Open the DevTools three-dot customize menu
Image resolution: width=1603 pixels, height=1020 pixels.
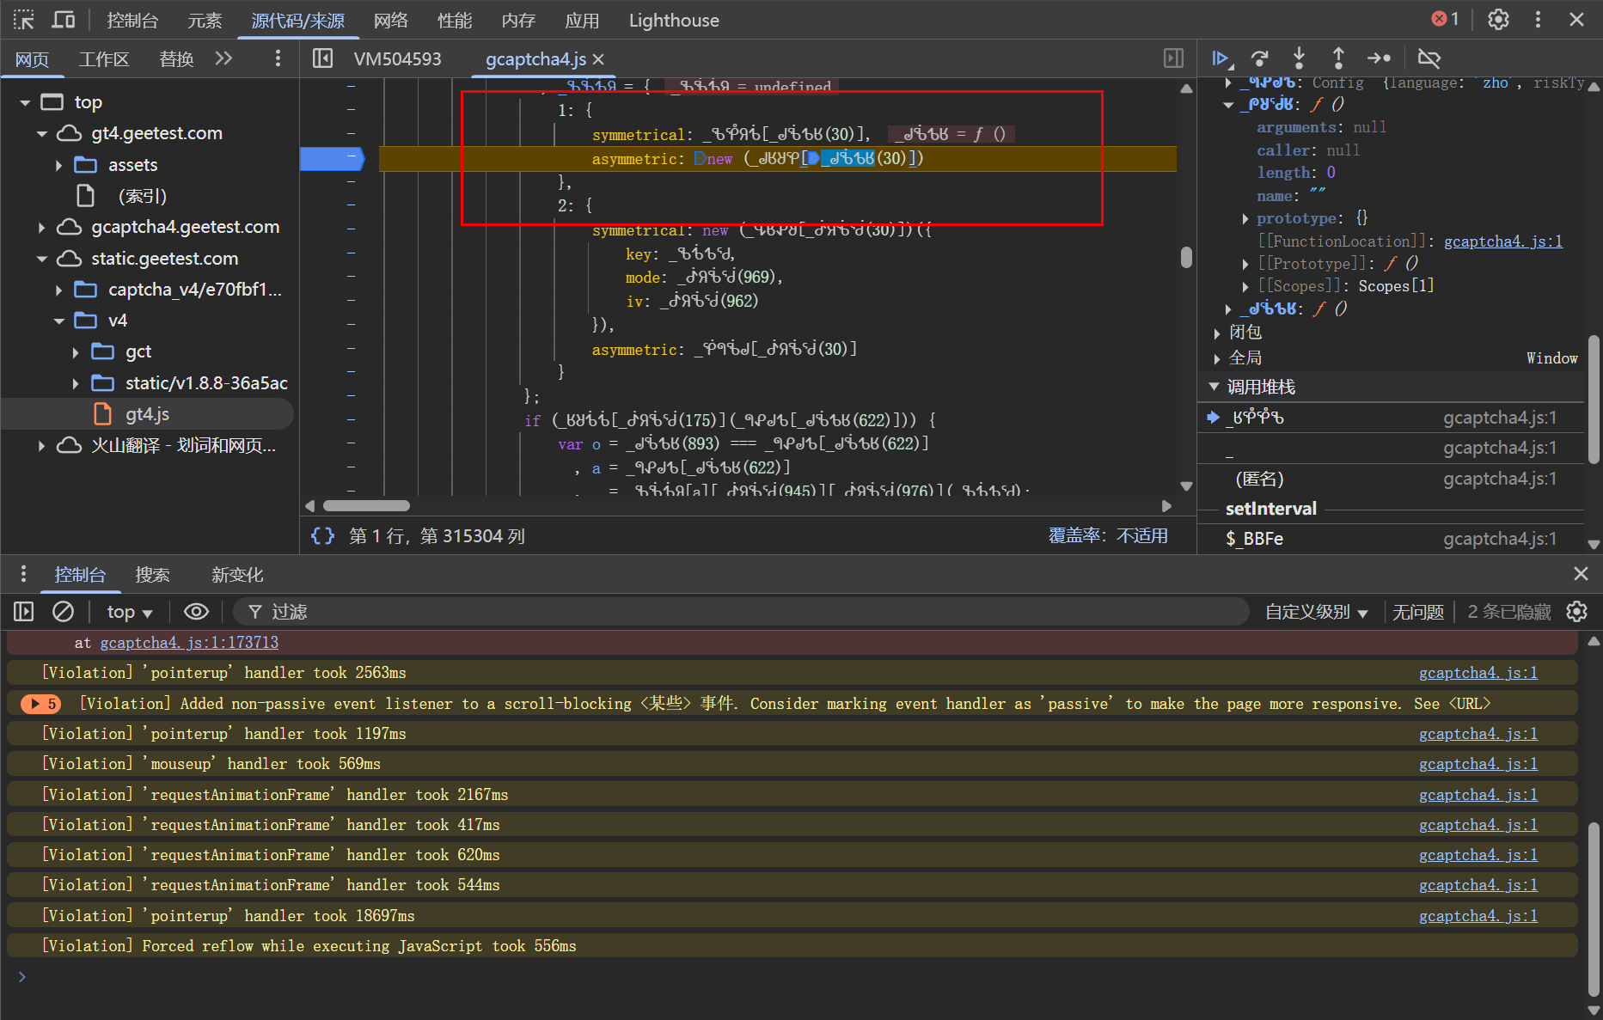(1538, 20)
